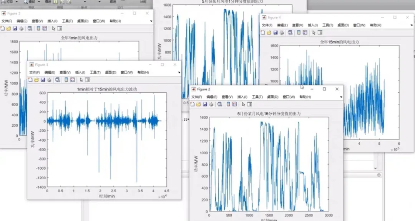Click 打印 button in MATLAB toolstrip
The image size is (415, 221).
coord(7,2)
